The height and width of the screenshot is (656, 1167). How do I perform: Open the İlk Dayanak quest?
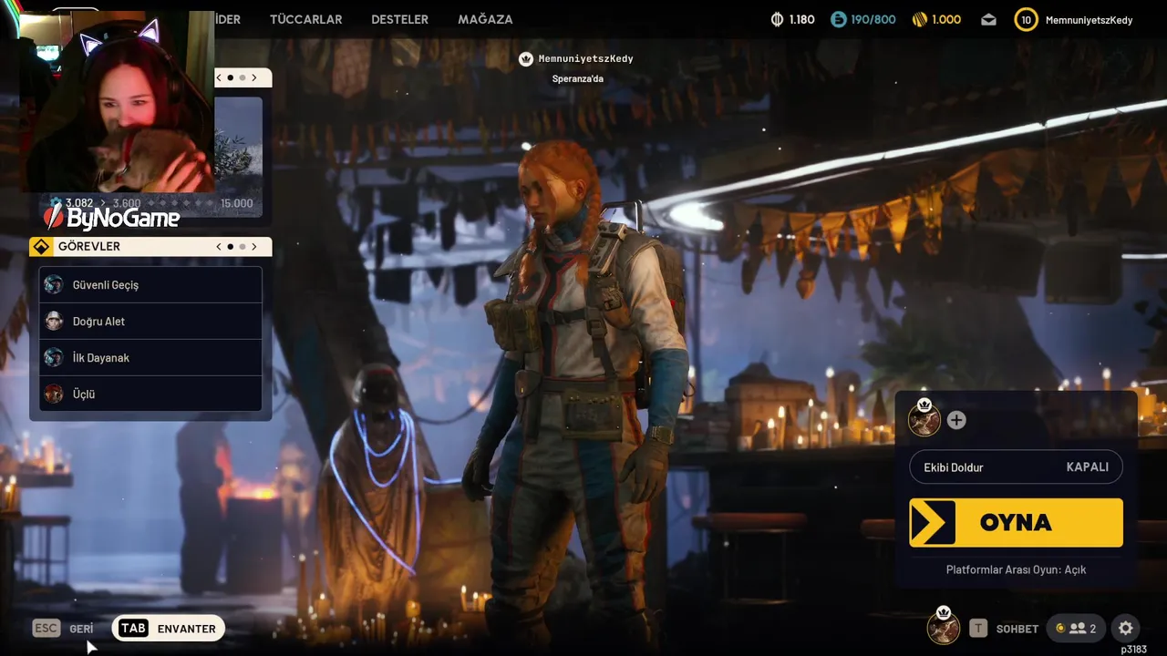pyautogui.click(x=151, y=357)
